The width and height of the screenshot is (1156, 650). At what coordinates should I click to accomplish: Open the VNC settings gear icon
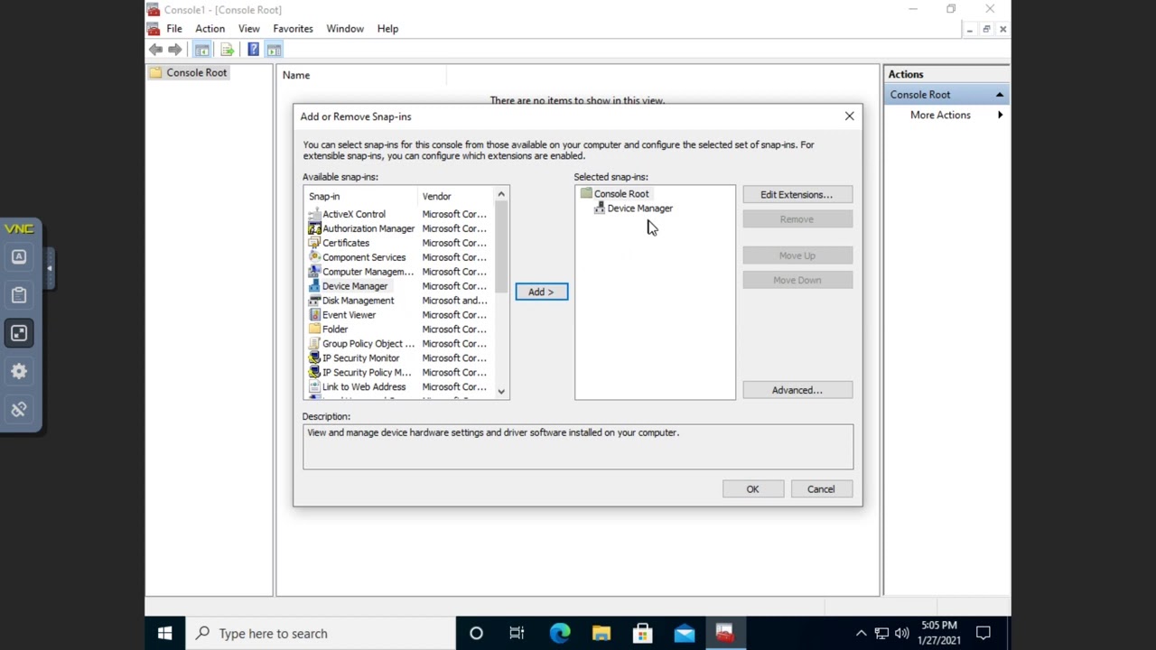pyautogui.click(x=19, y=371)
